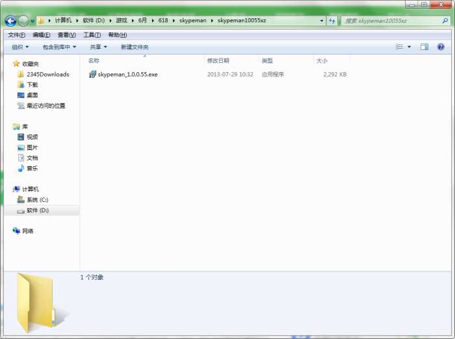Click skypeman in the address breadcrumb

[192, 21]
